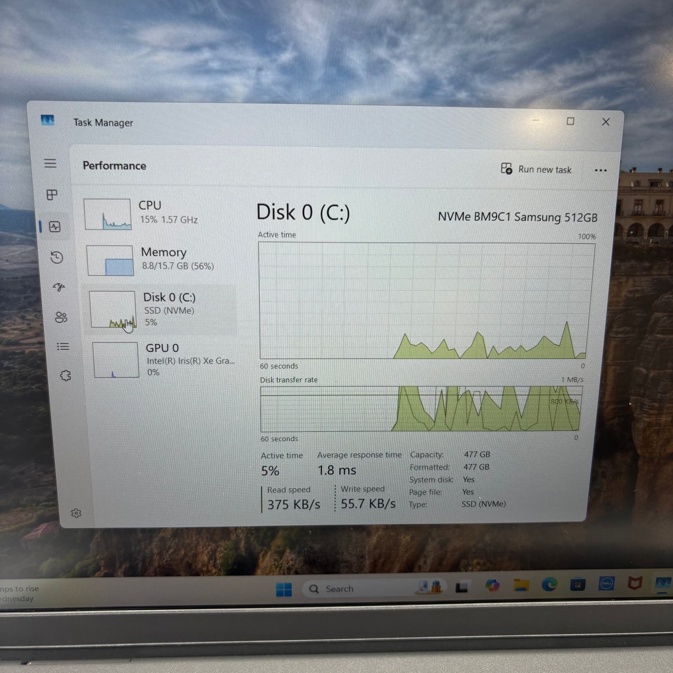673x673 pixels.
Task: Maximize the Task Manager window
Action: (x=570, y=122)
